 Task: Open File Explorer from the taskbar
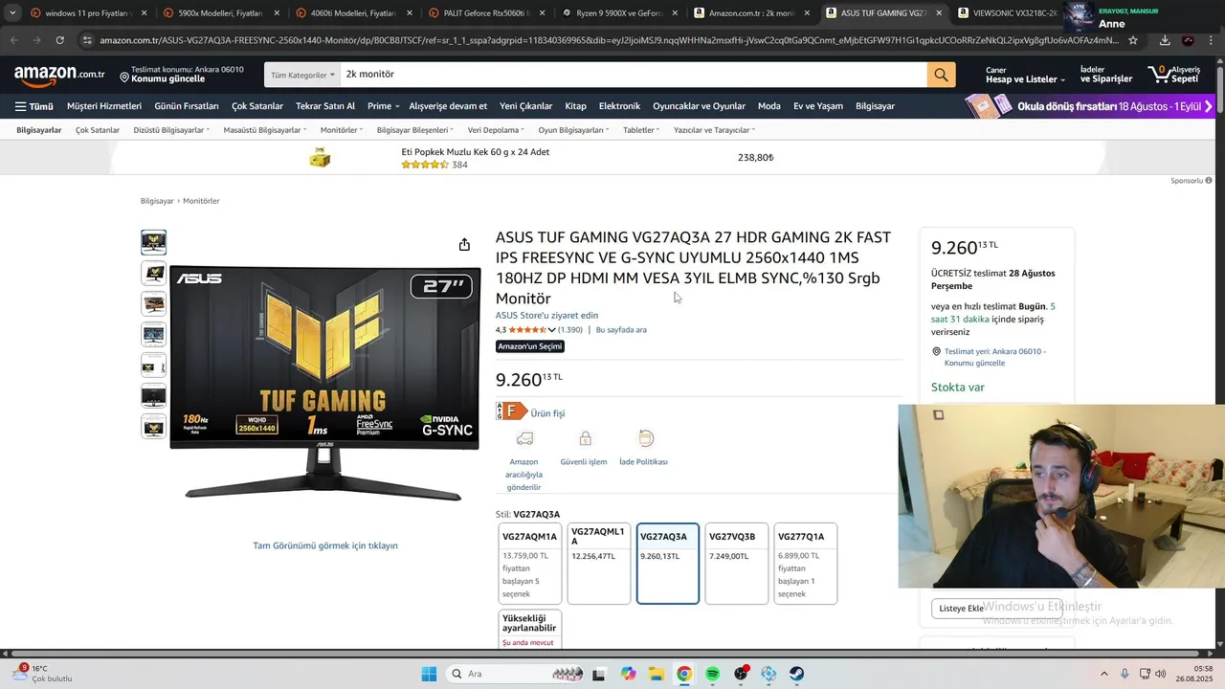[656, 674]
